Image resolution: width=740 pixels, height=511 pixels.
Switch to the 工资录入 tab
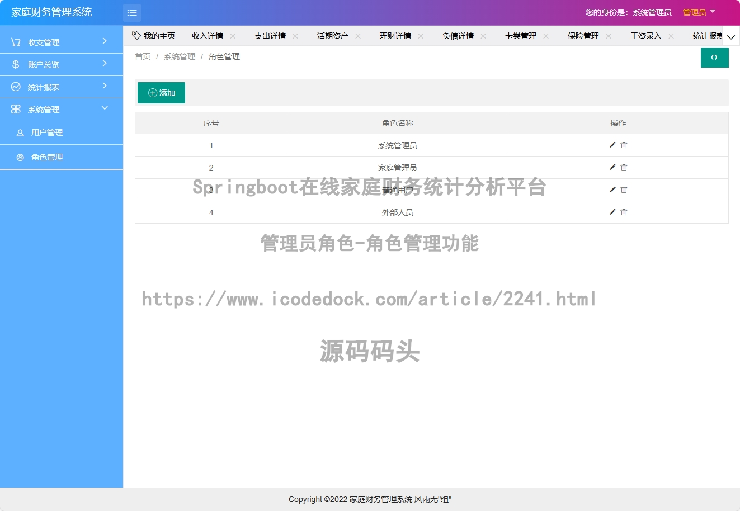646,36
